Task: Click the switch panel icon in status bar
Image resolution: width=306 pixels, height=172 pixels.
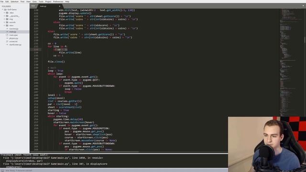Action: click(x=2, y=171)
